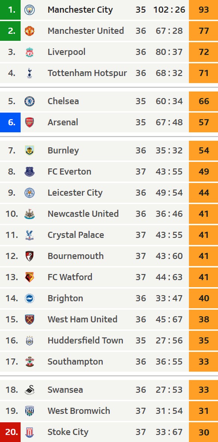Click the Chelsea club crest
Screen dimensions: 218x442
[x=30, y=102]
